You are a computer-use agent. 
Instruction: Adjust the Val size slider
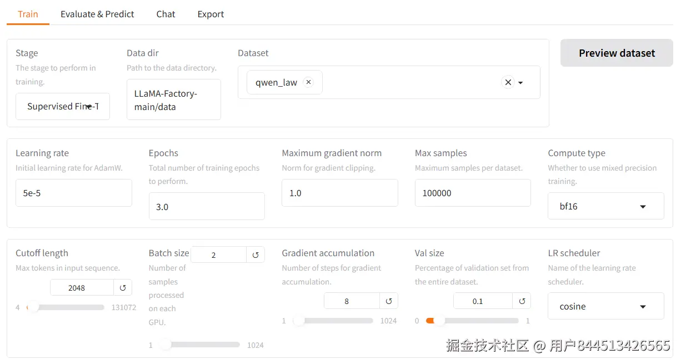472,321
